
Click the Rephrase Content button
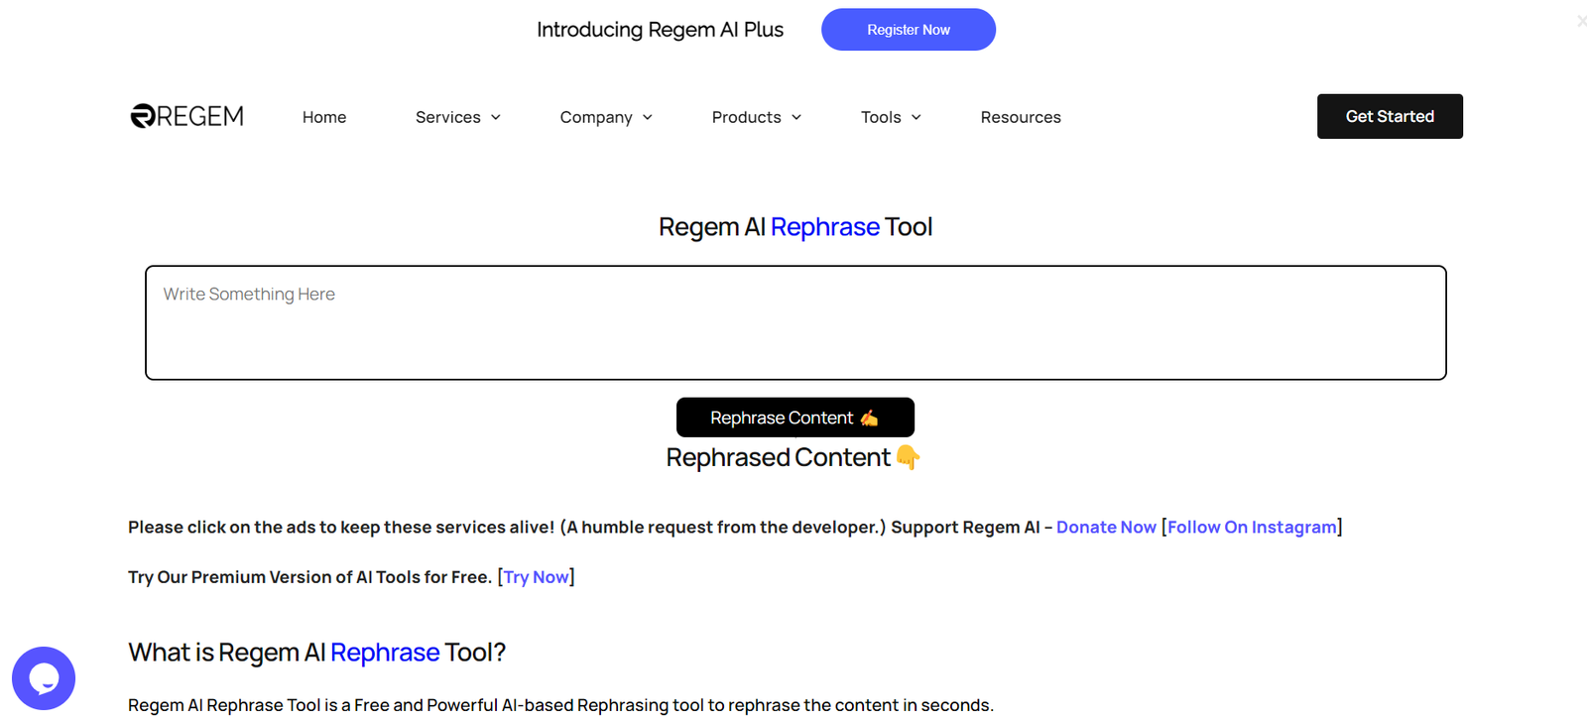pyautogui.click(x=794, y=418)
